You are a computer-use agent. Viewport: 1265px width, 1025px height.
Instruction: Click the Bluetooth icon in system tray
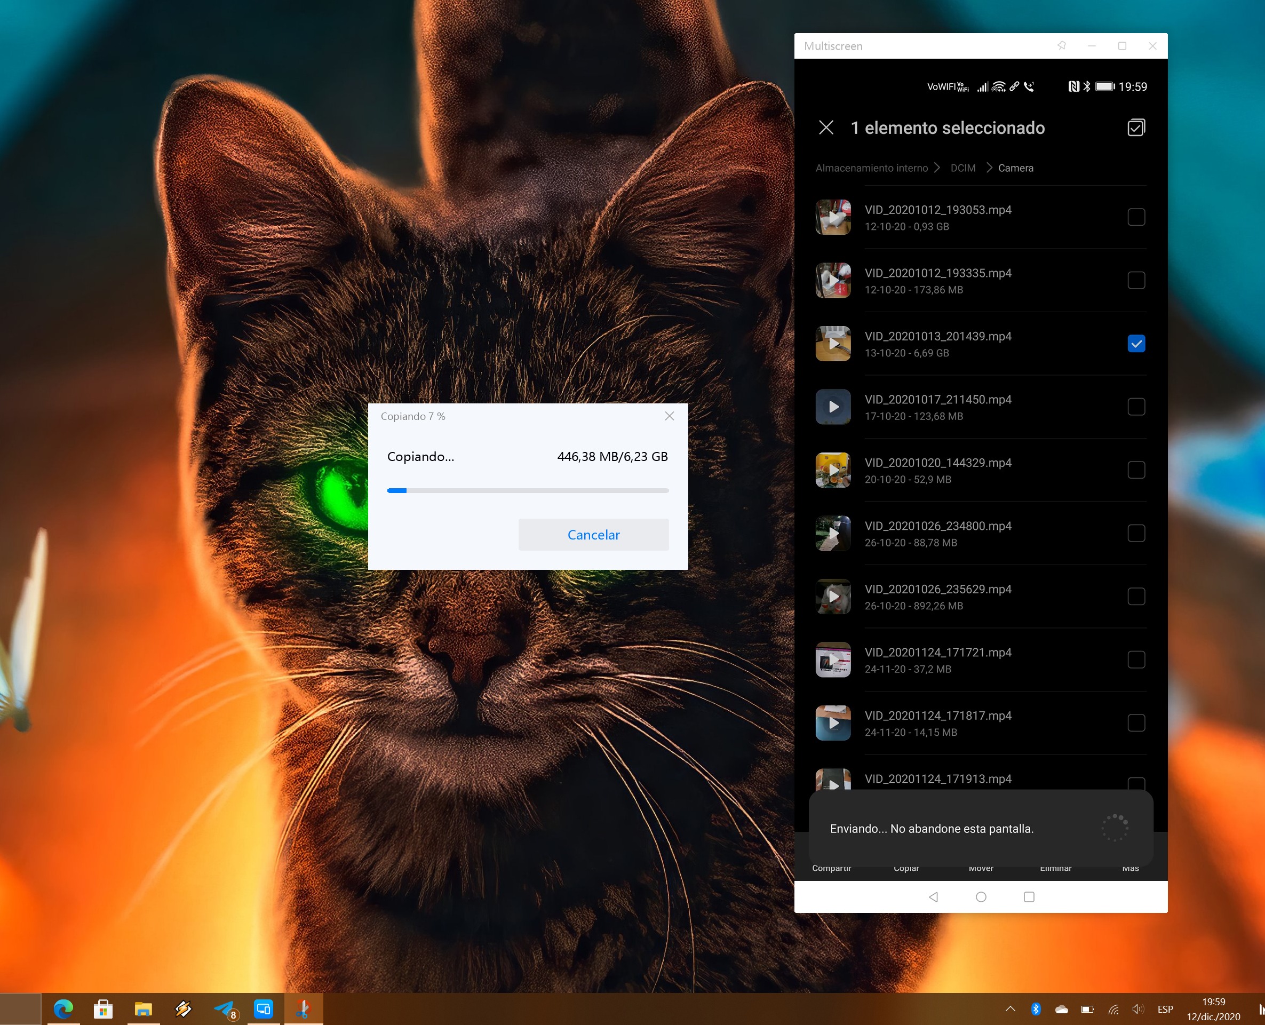coord(1036,1009)
